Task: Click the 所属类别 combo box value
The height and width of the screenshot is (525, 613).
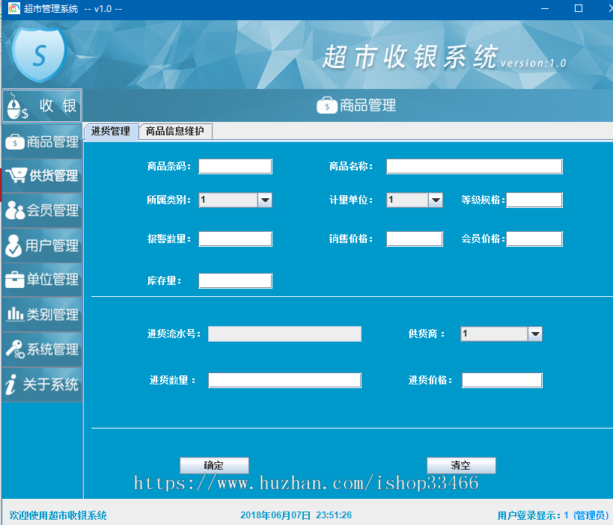Action: (x=228, y=200)
